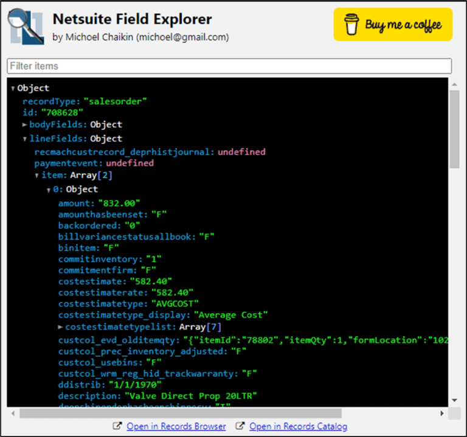This screenshot has height=437, width=467.
Task: Click the author email michoel@gmail.com text
Action: pos(182,37)
